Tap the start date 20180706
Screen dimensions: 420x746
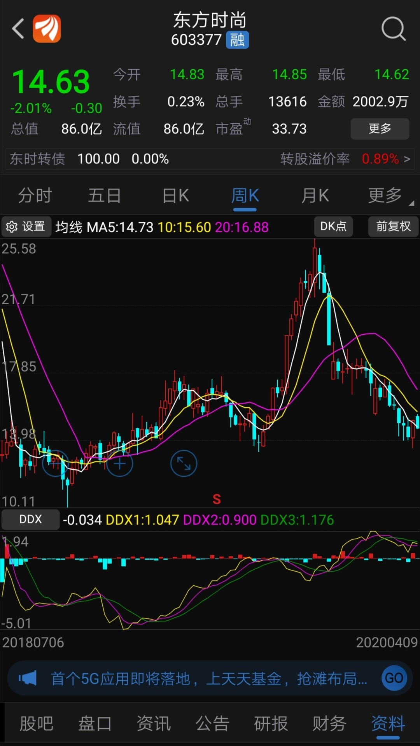33,642
